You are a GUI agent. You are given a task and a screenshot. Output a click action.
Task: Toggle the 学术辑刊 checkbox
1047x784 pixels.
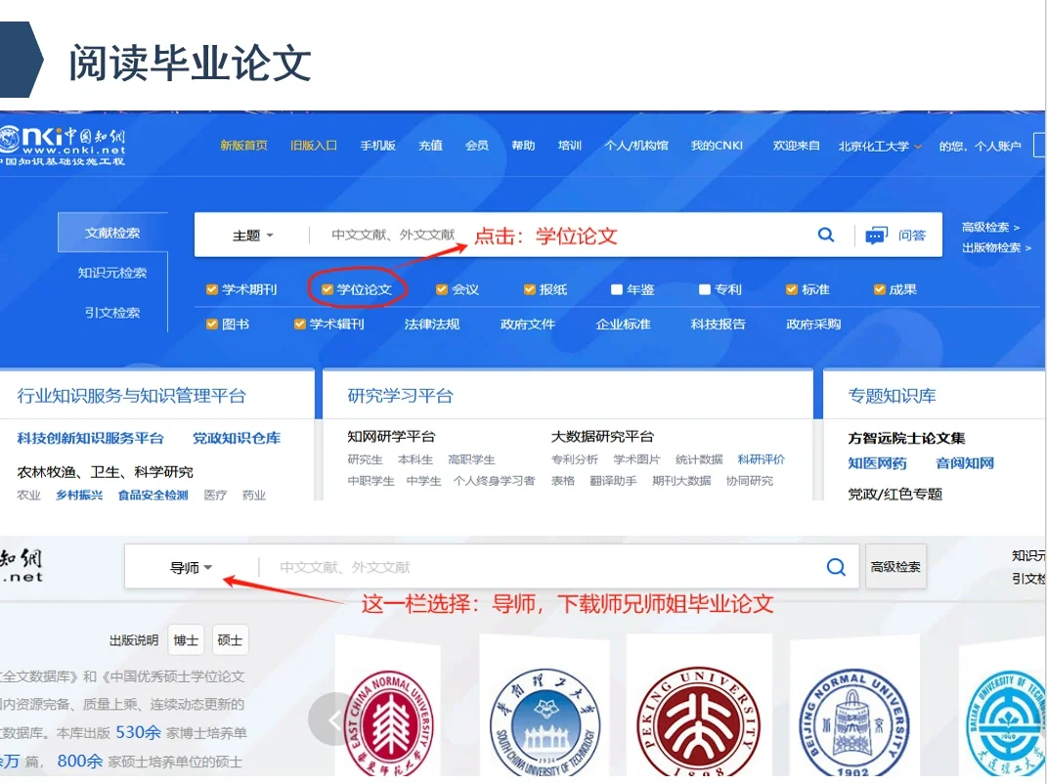[300, 324]
